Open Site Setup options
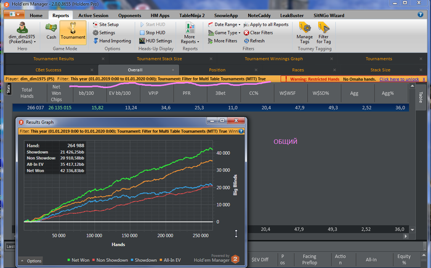The width and height of the screenshot is (431, 268). [106, 25]
